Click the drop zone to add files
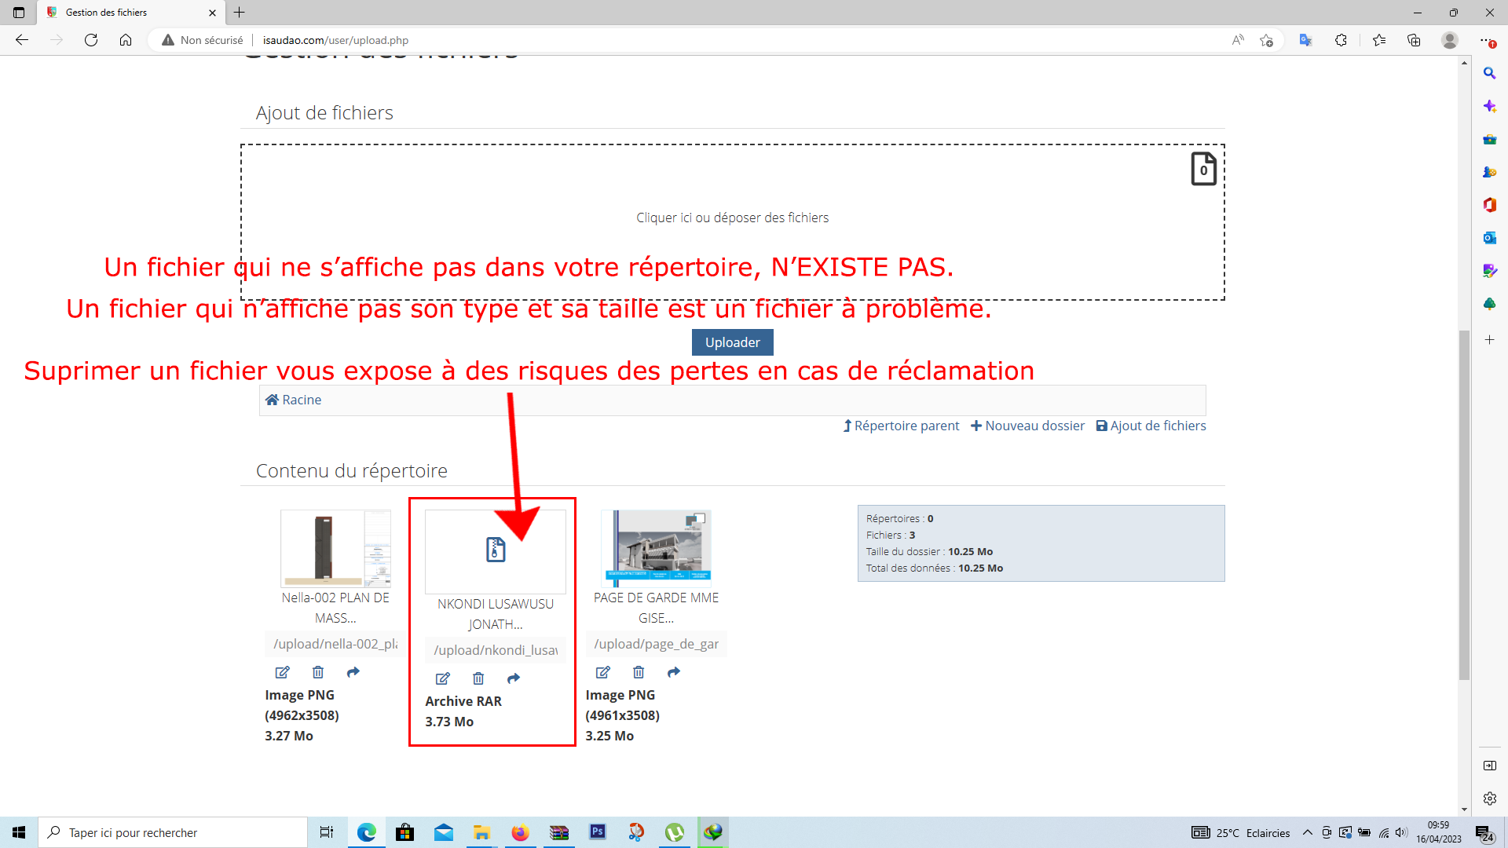This screenshot has width=1508, height=848. tap(732, 217)
